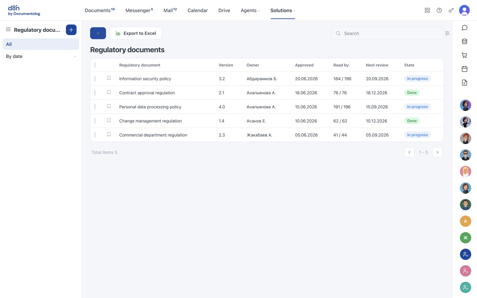Click Read by value '41 / 44'

[340, 135]
